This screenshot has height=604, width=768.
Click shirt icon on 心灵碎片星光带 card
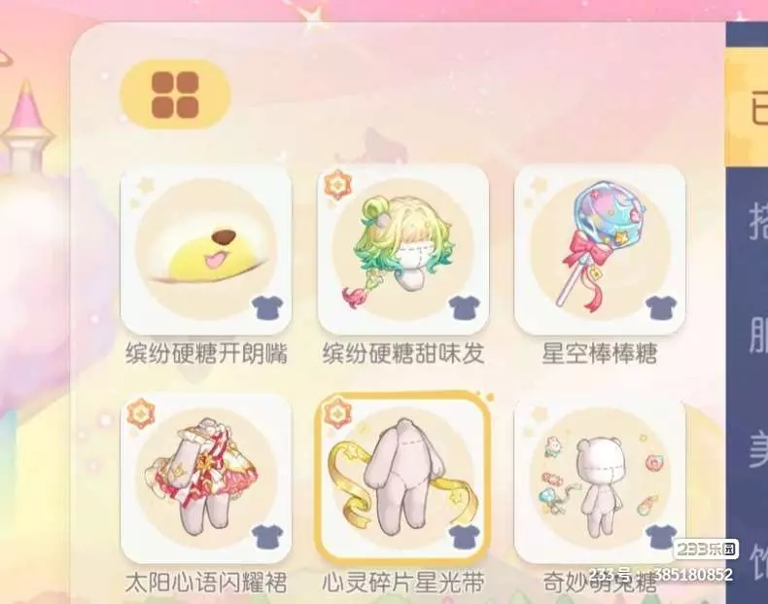tap(465, 536)
